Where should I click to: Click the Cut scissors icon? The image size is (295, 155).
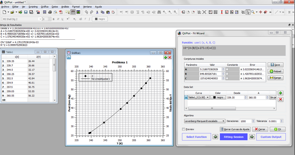[x=97, y=12]
